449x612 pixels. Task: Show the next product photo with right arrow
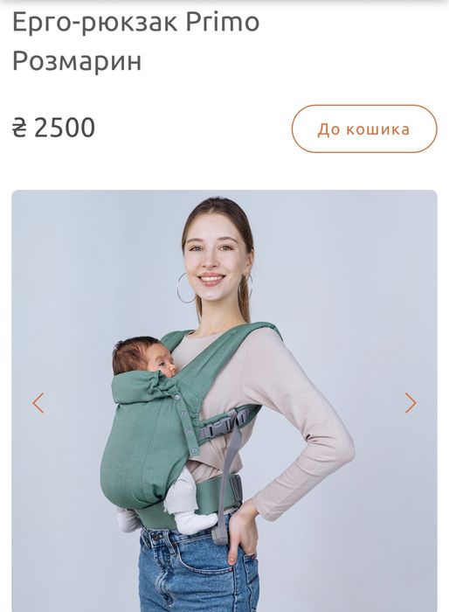(x=411, y=403)
